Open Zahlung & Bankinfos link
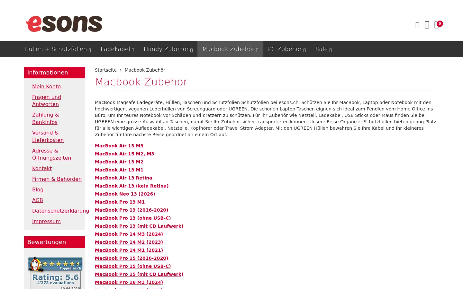The image size is (463, 289). click(x=45, y=118)
